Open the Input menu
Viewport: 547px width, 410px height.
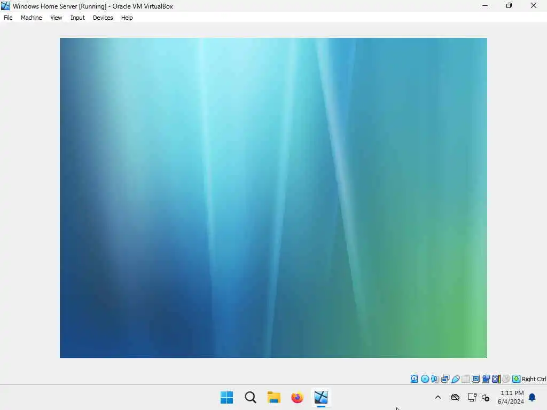(x=77, y=18)
